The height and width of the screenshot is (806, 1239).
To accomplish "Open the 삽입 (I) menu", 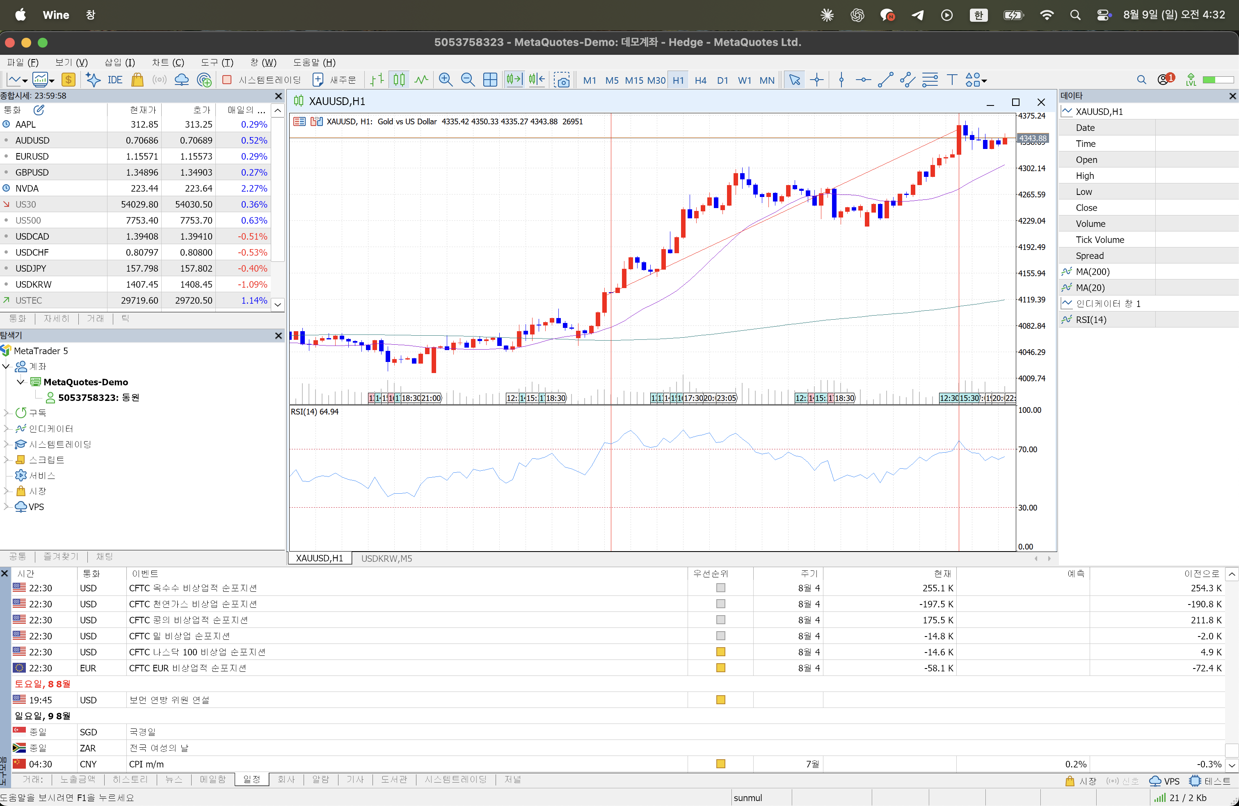I will pos(120,62).
